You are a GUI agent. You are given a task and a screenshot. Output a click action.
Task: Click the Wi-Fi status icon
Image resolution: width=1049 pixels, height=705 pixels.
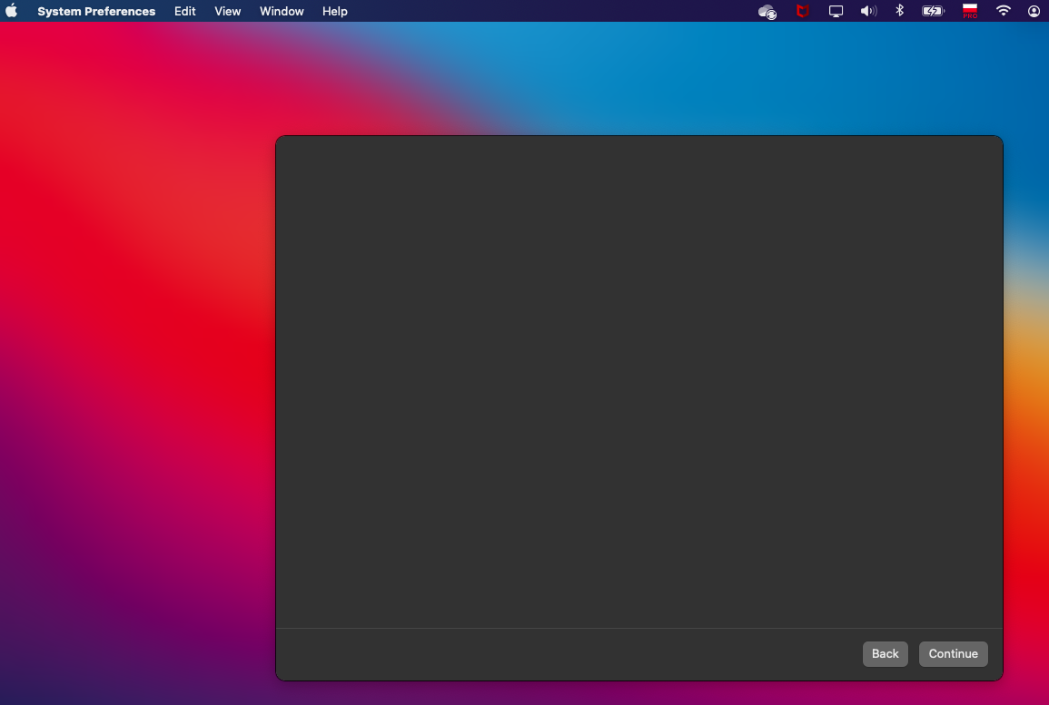coord(1003,11)
